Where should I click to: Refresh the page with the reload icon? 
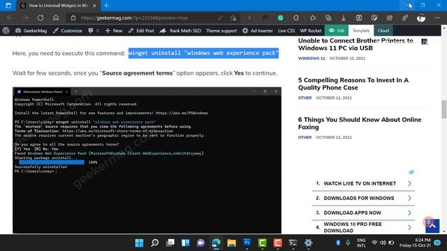coord(41,18)
